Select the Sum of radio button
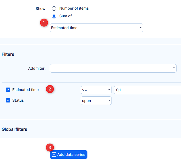 tap(54, 16)
